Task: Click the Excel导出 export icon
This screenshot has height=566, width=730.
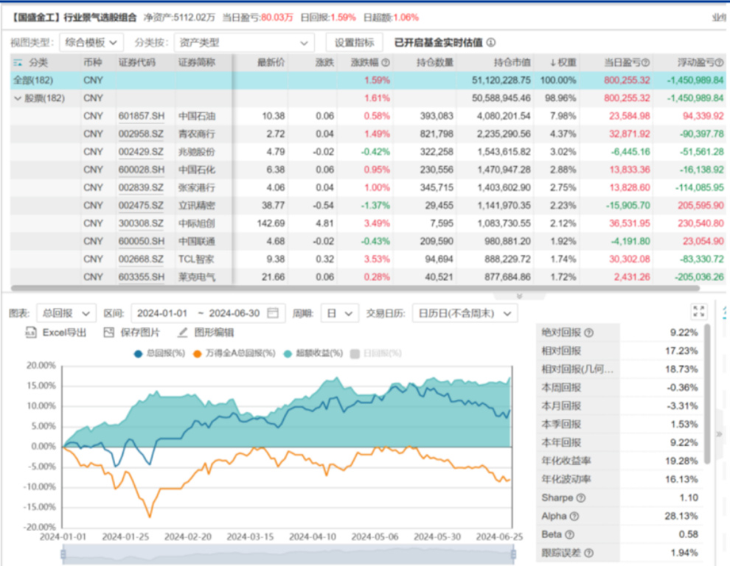Action: coord(31,333)
